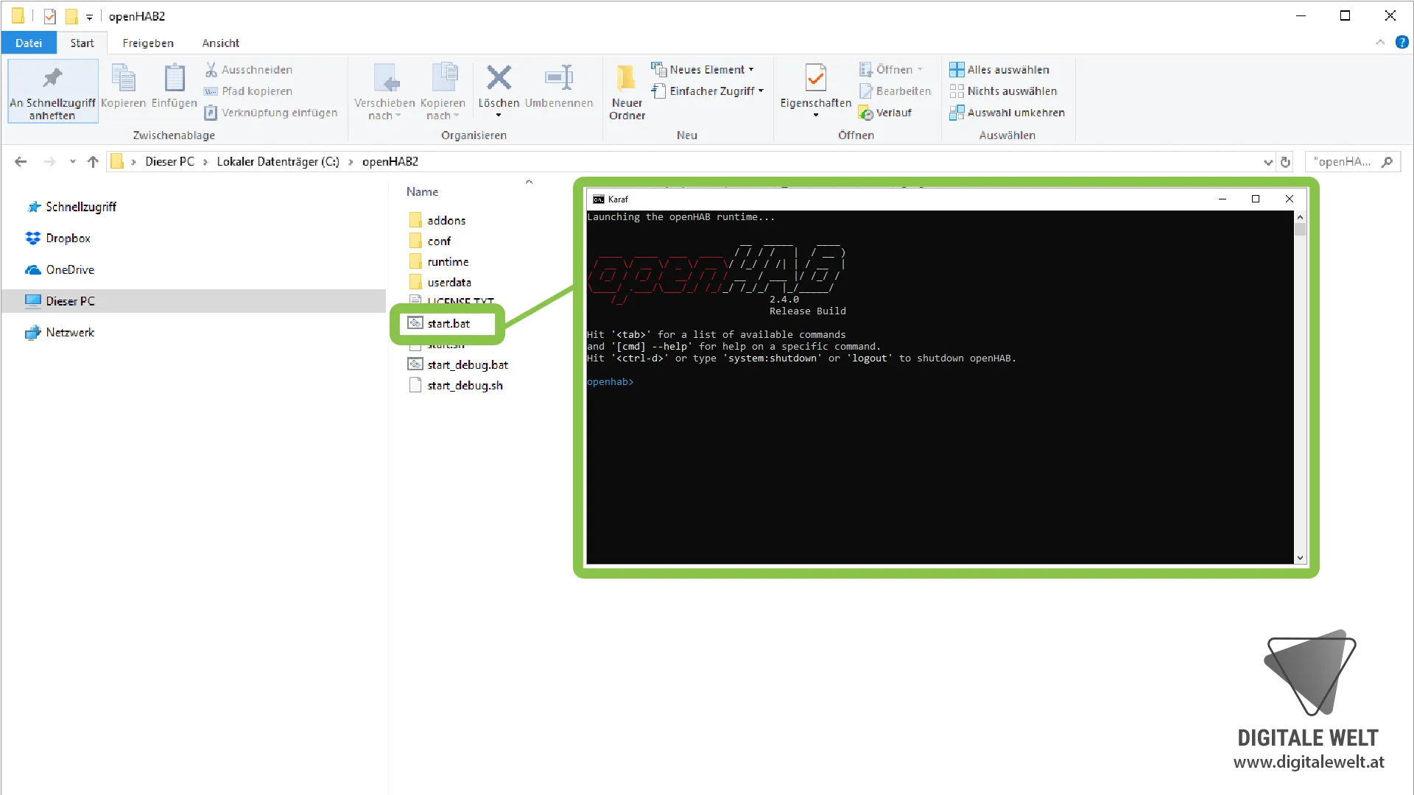This screenshot has height=795, width=1414.
Task: Click the Umbenennen icon
Action: pos(559,78)
